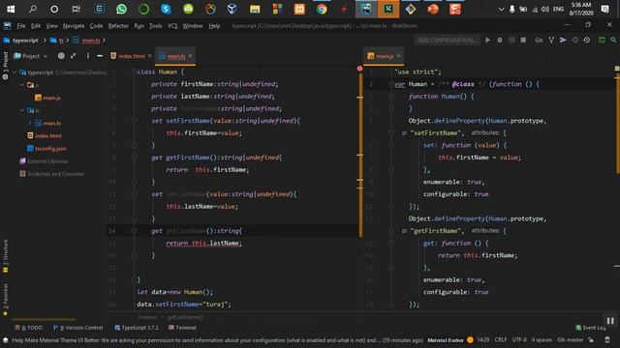Collapse the ts folder in Project tree
Screen dimensions: 620x348
(22, 110)
